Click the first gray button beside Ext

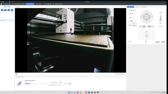pos(157,42)
